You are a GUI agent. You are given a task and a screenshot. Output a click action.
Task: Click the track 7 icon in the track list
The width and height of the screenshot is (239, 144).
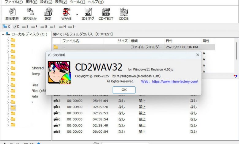(56, 125)
